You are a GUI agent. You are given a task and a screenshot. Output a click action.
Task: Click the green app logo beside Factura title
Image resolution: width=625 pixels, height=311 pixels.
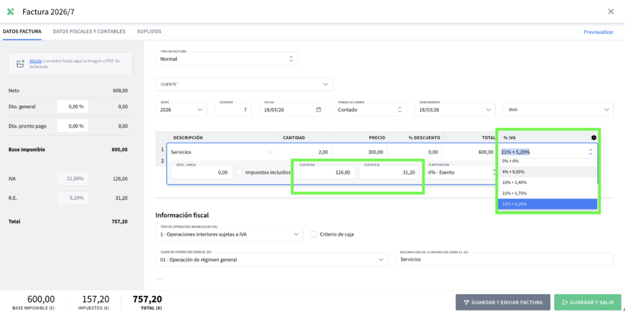click(10, 12)
